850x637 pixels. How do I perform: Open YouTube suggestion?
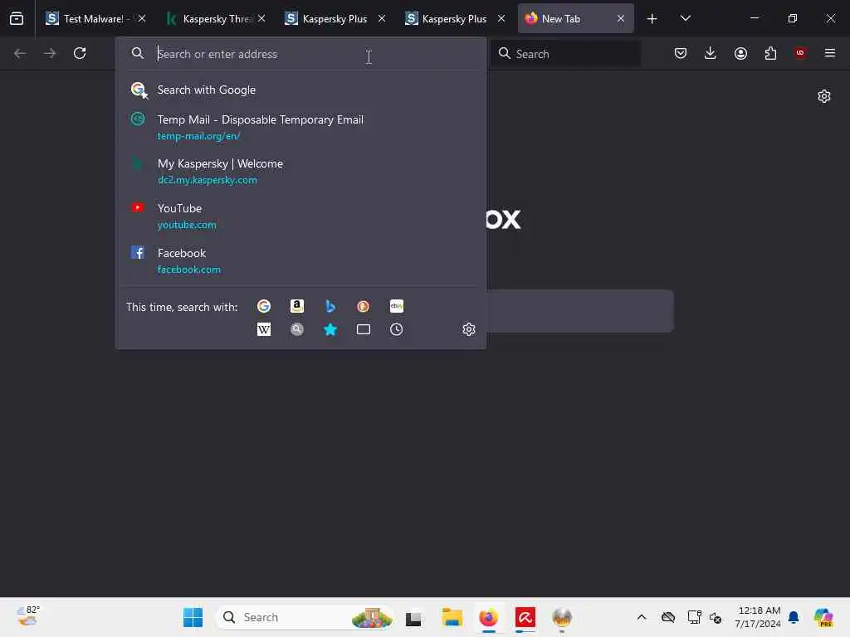point(300,216)
